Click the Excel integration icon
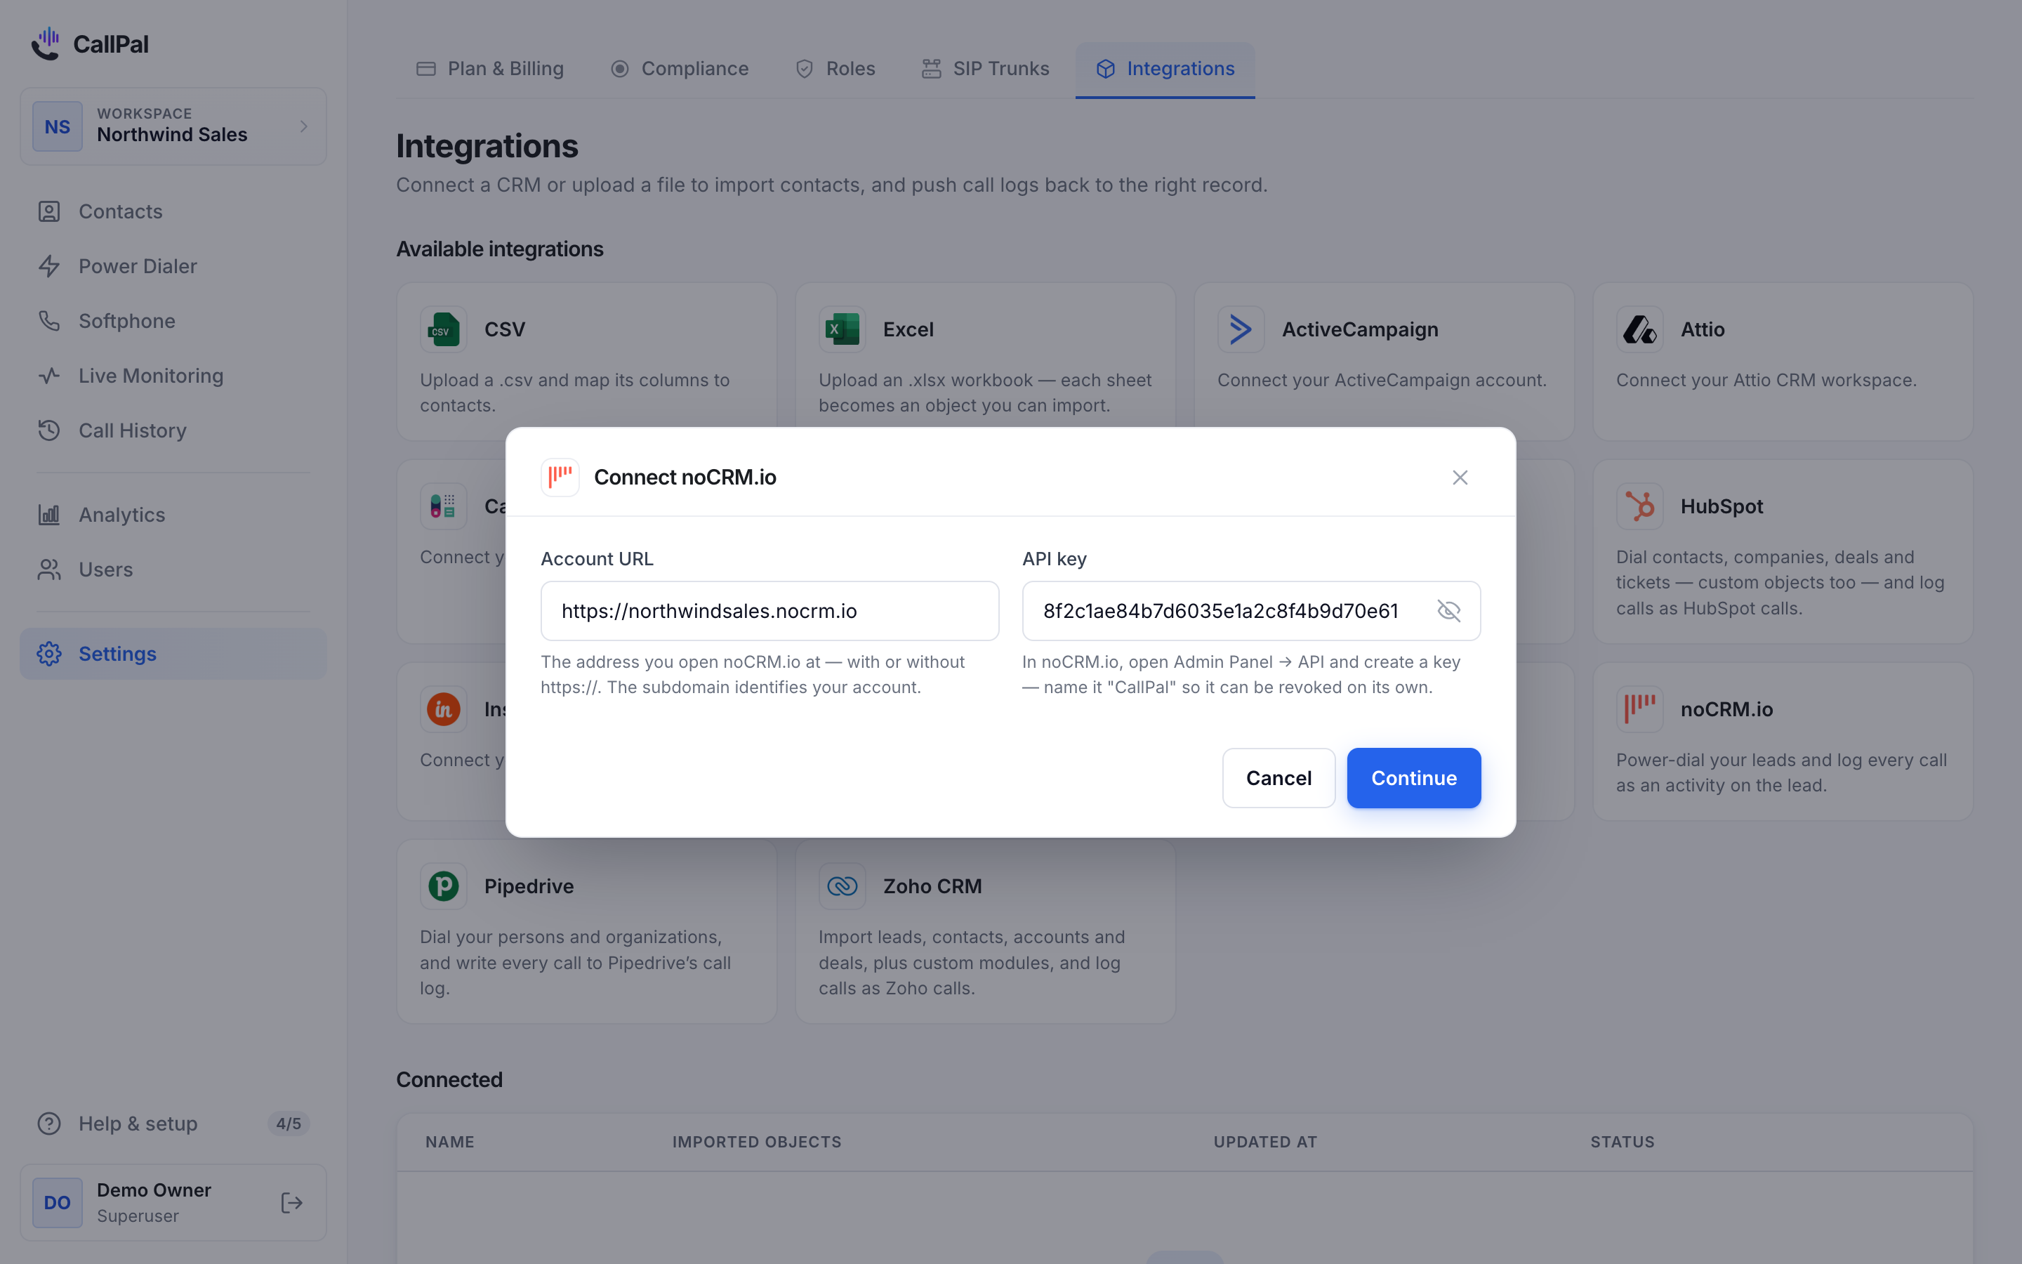The image size is (2022, 1264). tap(842, 329)
